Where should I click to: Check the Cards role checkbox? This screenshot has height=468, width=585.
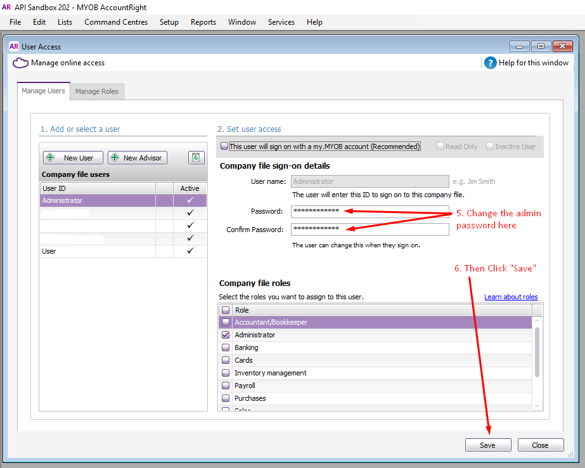point(226,360)
